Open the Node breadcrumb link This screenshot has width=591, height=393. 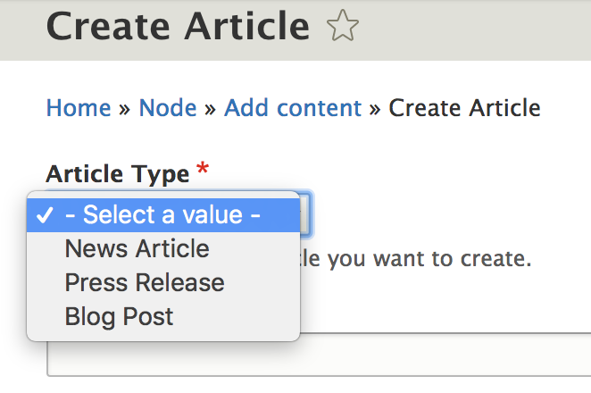[167, 109]
